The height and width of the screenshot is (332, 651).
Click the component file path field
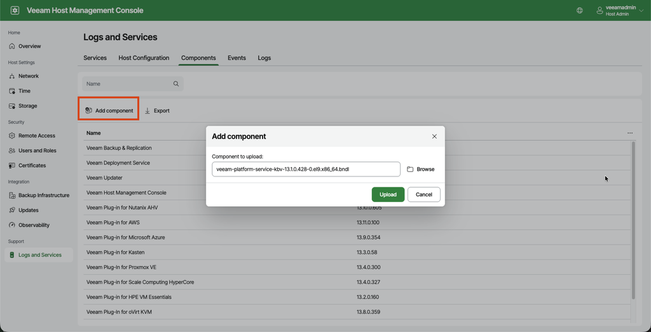[306, 169]
